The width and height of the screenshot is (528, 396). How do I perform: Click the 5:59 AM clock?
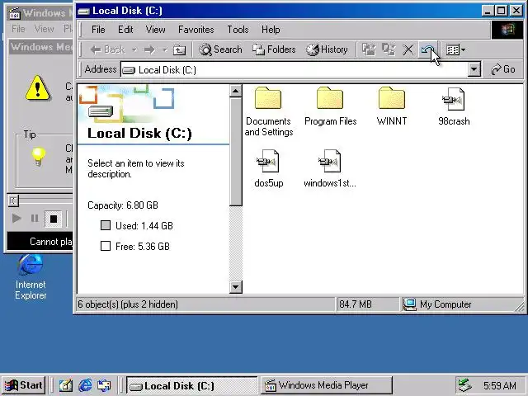point(500,385)
